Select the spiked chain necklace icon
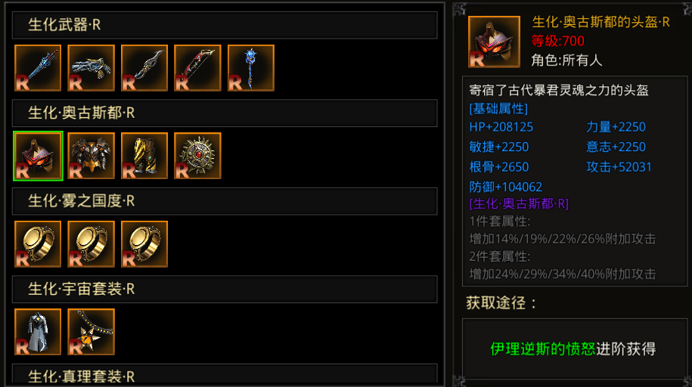This screenshot has width=692, height=387. [92, 332]
